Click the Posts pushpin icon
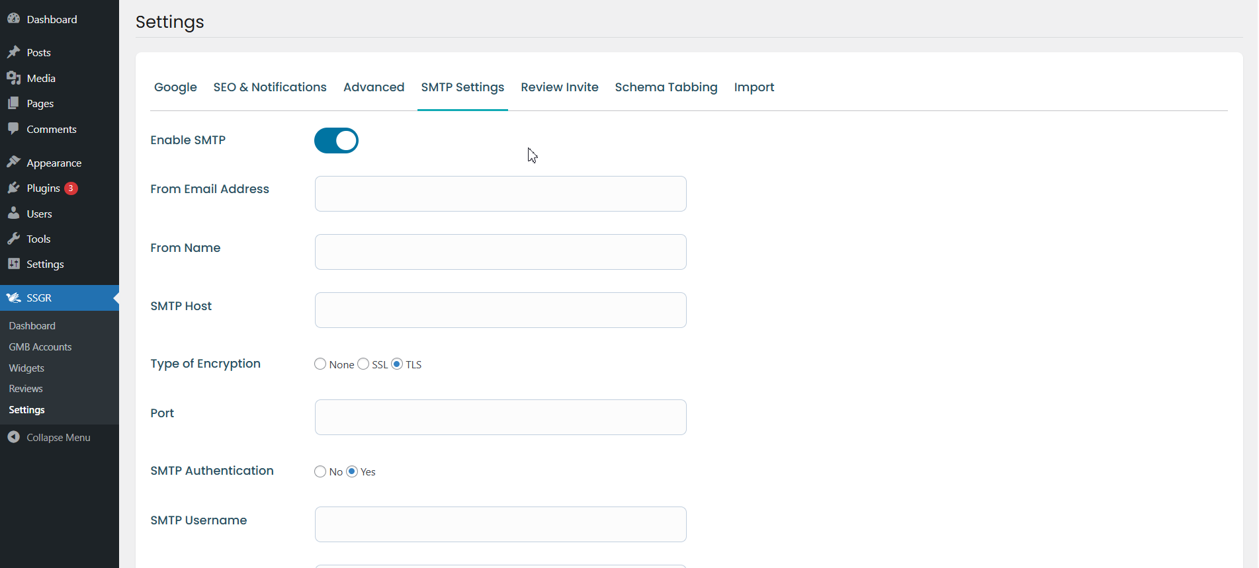 click(13, 52)
